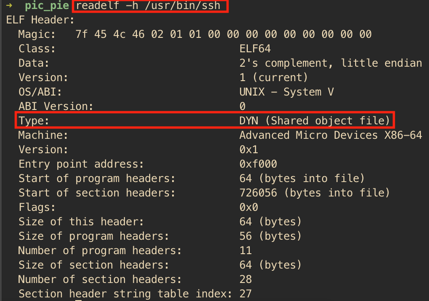Click the Section header string table index line
The width and height of the screenshot is (429, 301).
coord(135,294)
